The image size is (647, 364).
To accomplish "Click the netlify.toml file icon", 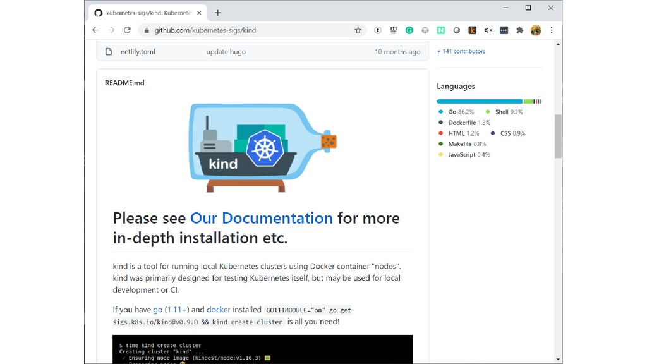I will 109,52.
